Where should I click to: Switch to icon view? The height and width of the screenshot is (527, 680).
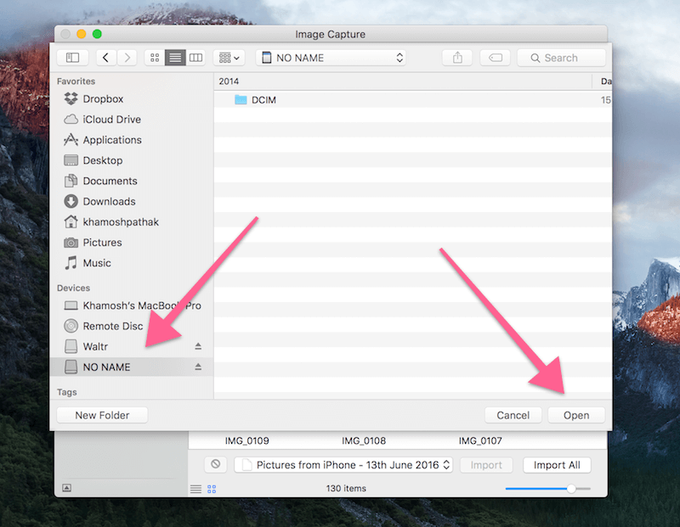[x=155, y=58]
